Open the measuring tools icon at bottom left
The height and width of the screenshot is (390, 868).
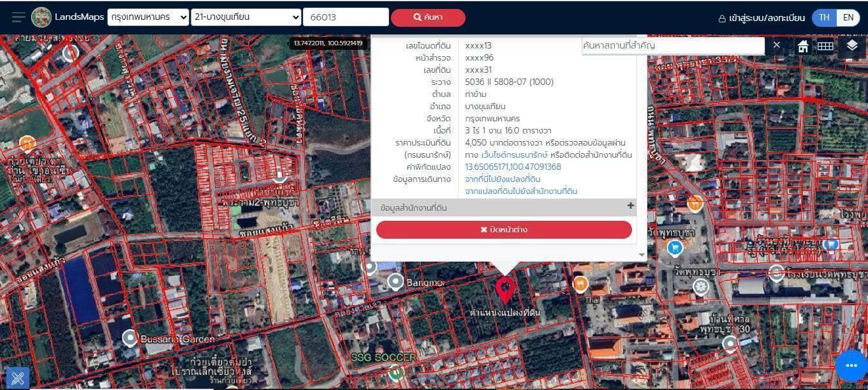pos(17,378)
